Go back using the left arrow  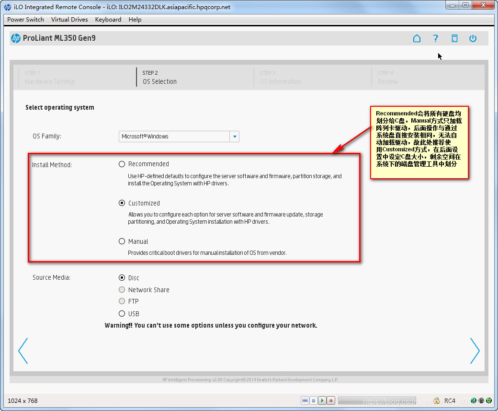coord(23,351)
